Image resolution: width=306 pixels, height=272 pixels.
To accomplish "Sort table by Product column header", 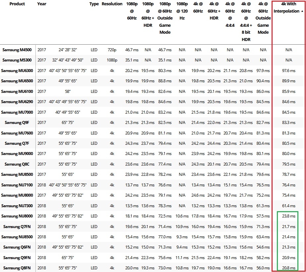I will click(17, 4).
